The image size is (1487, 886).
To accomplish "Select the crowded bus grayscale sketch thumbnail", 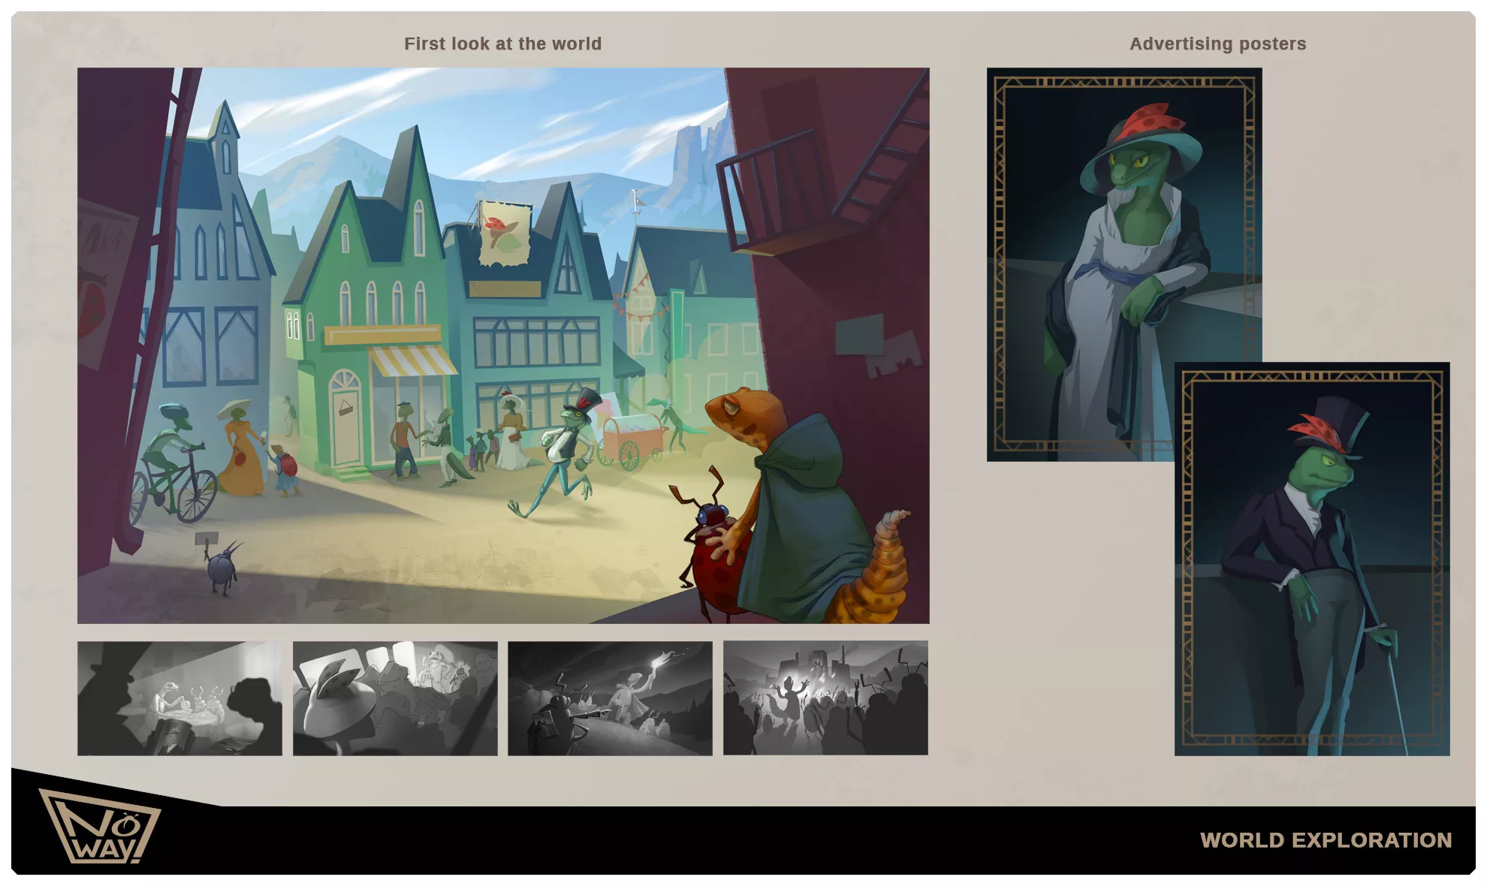I will coord(395,698).
